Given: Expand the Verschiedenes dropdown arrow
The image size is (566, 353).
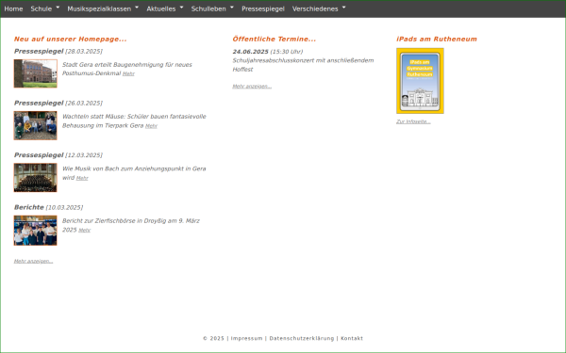Looking at the screenshot, I should [343, 8].
